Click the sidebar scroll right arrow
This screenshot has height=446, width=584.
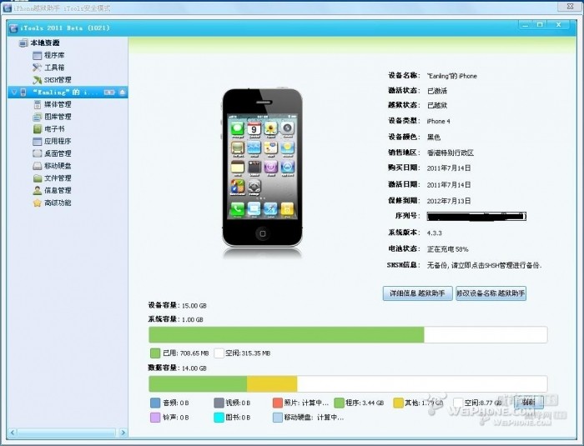[x=123, y=433]
